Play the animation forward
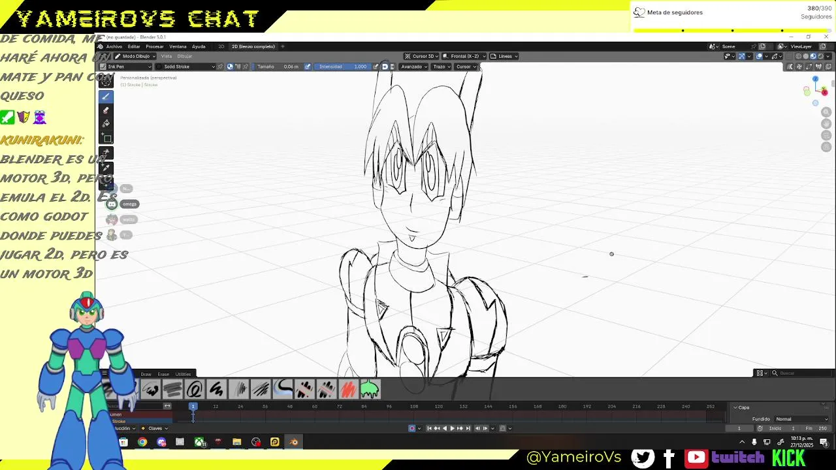Viewport: 836px width, 470px height. point(452,428)
